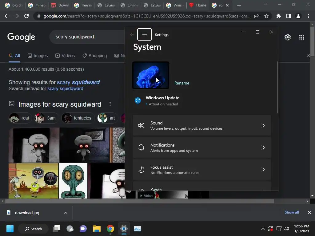The height and width of the screenshot is (236, 315).
Task: Open Chrome tab search dropdown
Action: [x=265, y=4]
